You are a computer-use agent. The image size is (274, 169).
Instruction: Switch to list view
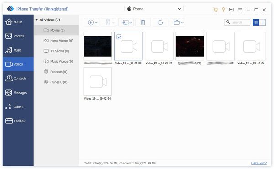(x=263, y=22)
